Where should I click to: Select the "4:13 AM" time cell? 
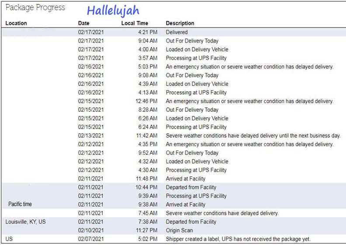click(148, 93)
